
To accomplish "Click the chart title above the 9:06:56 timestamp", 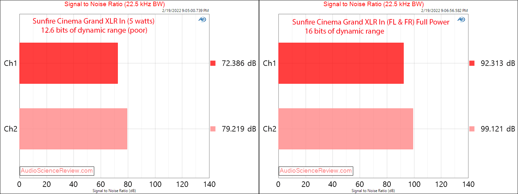I will (x=374, y=4).
